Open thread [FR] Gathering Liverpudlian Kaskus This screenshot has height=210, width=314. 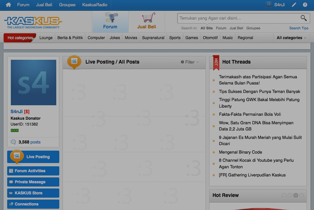click(x=252, y=175)
